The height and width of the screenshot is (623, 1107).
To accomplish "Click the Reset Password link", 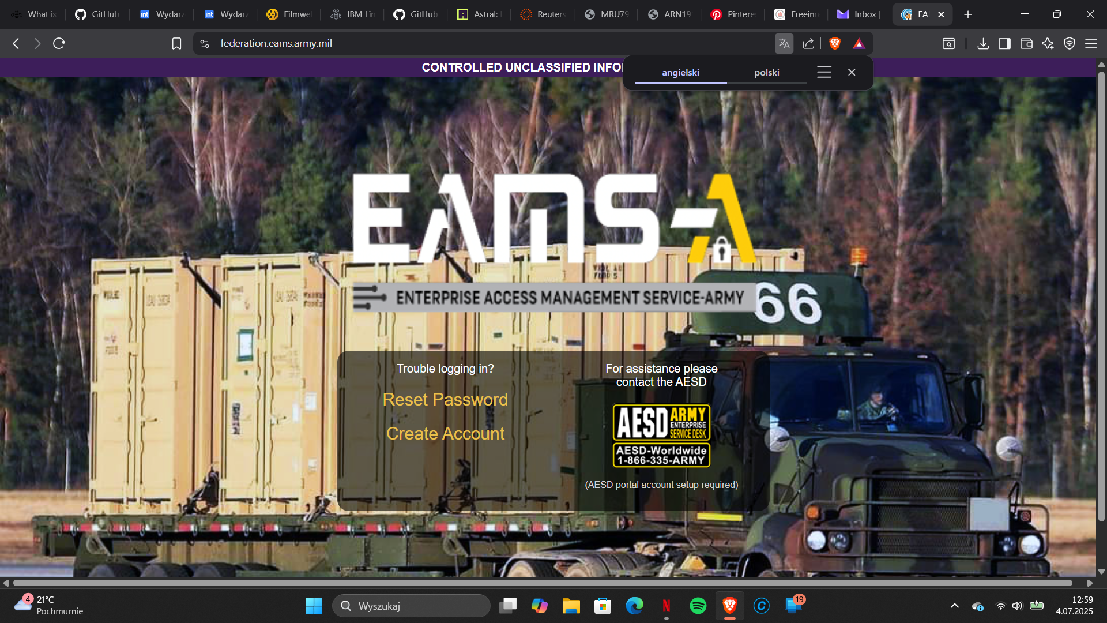I will click(x=445, y=399).
